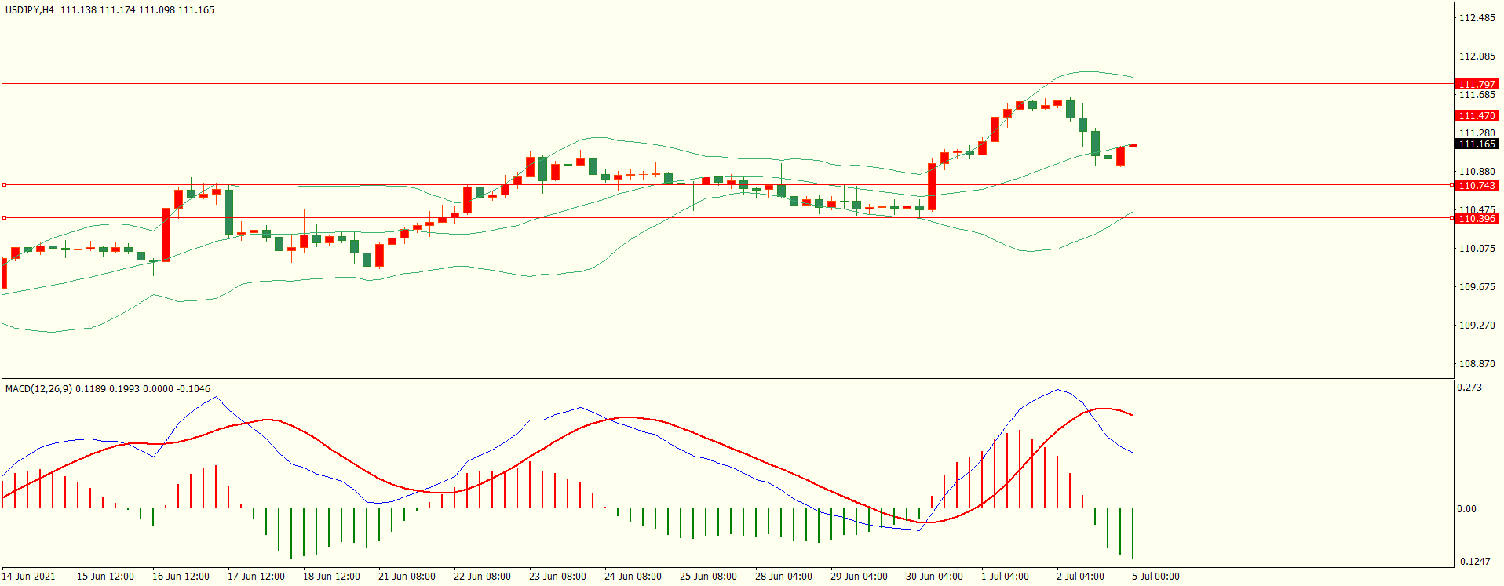Screen dimensions: 1504x586
Task: Click the 16 Jun 12:00 time label
Action: click(x=181, y=577)
